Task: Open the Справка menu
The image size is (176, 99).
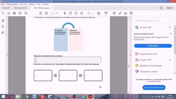Action: (45, 4)
